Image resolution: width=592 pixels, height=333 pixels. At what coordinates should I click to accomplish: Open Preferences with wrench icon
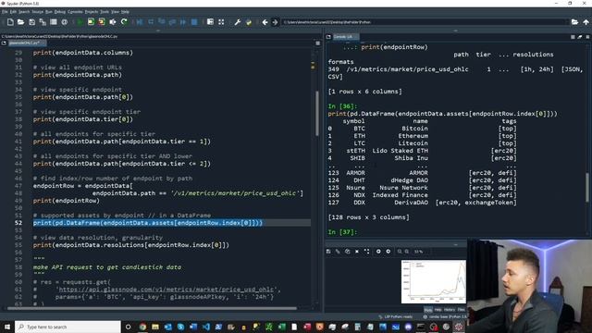pyautogui.click(x=238, y=22)
